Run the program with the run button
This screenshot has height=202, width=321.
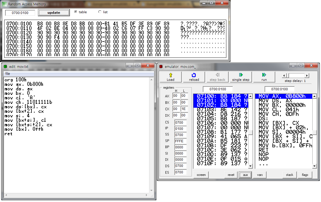264,77
